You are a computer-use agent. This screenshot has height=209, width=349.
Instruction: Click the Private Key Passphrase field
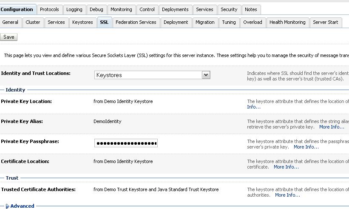pyautogui.click(x=126, y=143)
